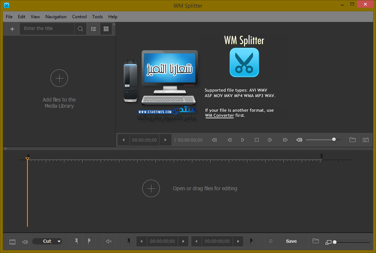Decrease the preview current time value
Viewport: 376px width, 253px height.
point(124,140)
